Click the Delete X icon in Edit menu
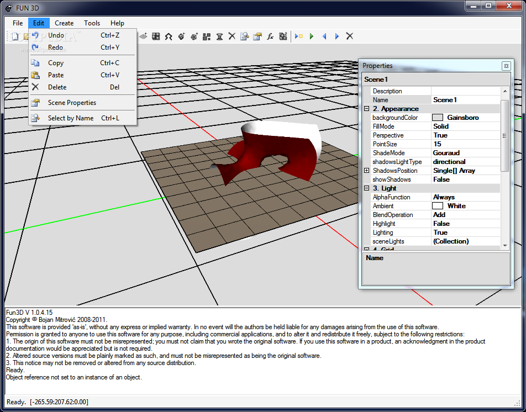The width and height of the screenshot is (526, 412). pos(35,87)
